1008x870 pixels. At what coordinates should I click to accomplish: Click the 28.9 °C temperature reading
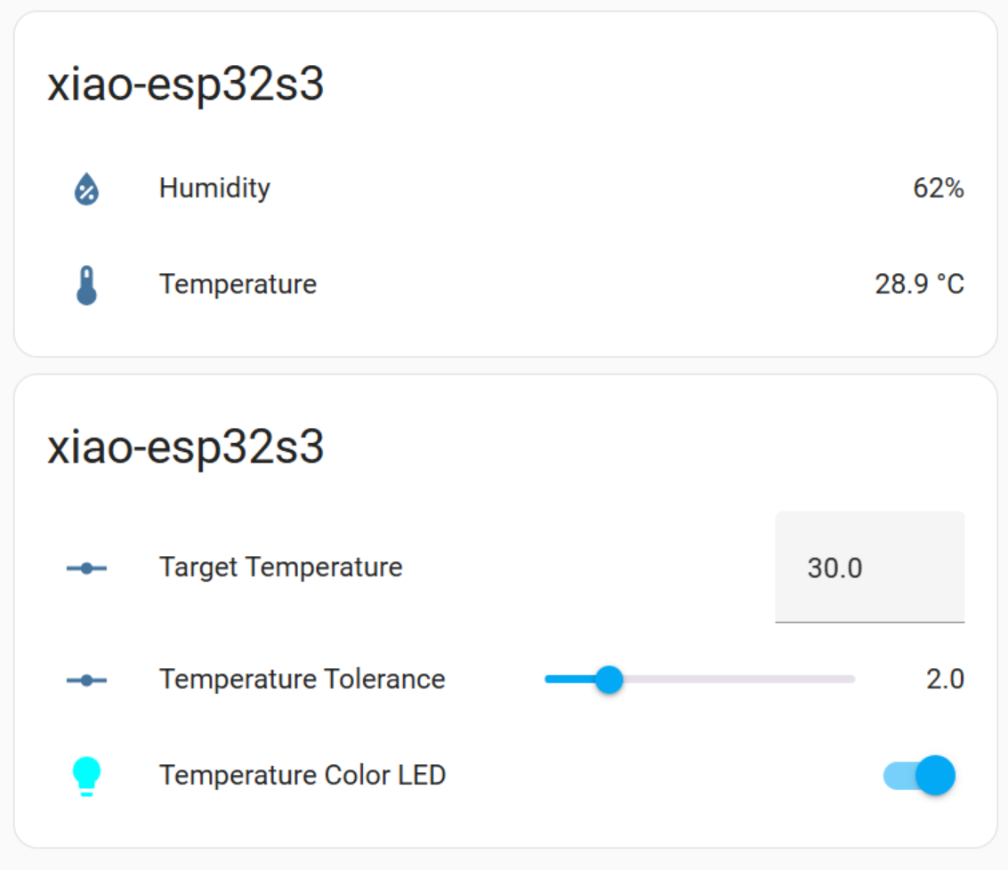pos(919,284)
